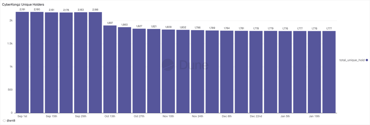Select the bar labeled 1,779
Image resolution: width=370 pixels, height=125 pixels.
270,72
